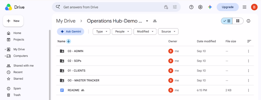The width and height of the screenshot is (261, 100).
Task: Open the Google apps grid icon
Action: [244, 7]
